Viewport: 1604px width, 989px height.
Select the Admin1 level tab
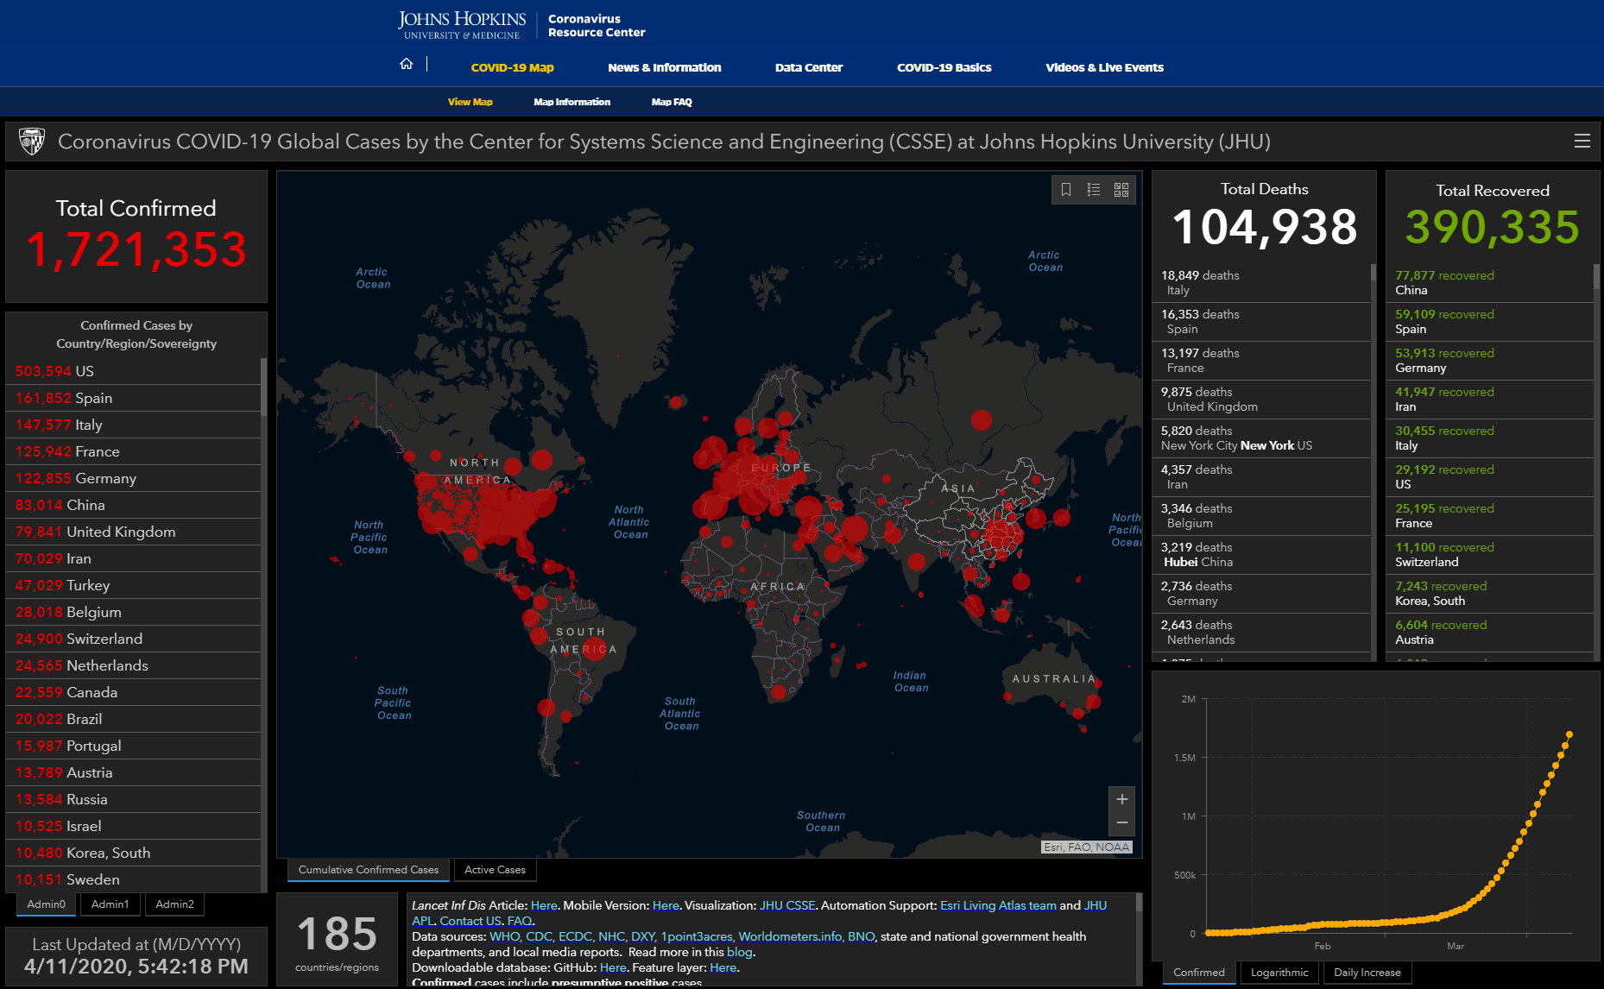click(x=111, y=904)
